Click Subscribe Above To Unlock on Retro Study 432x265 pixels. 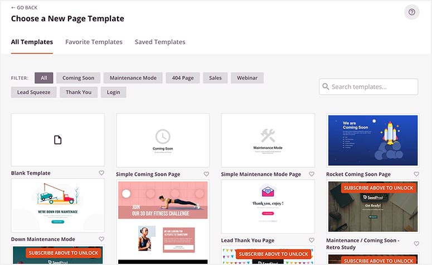click(378, 188)
